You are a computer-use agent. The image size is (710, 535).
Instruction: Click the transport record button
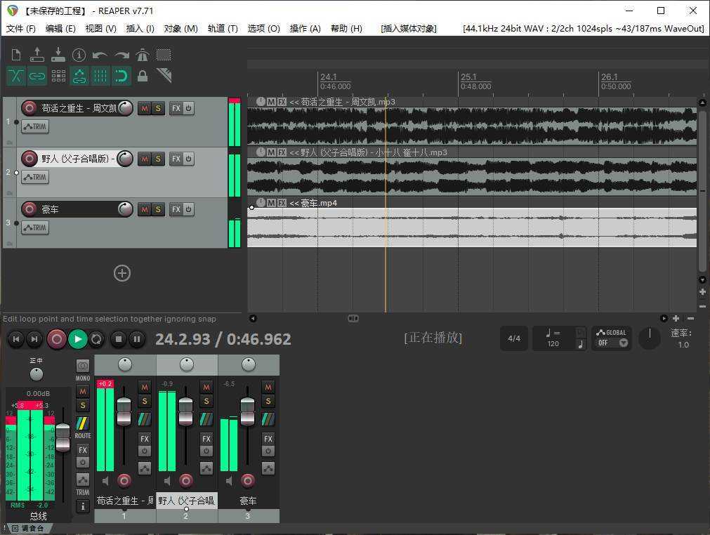click(57, 339)
